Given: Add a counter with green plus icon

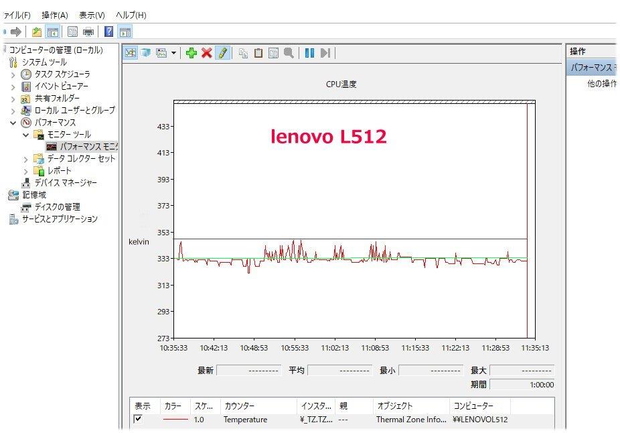Looking at the screenshot, I should [x=191, y=53].
